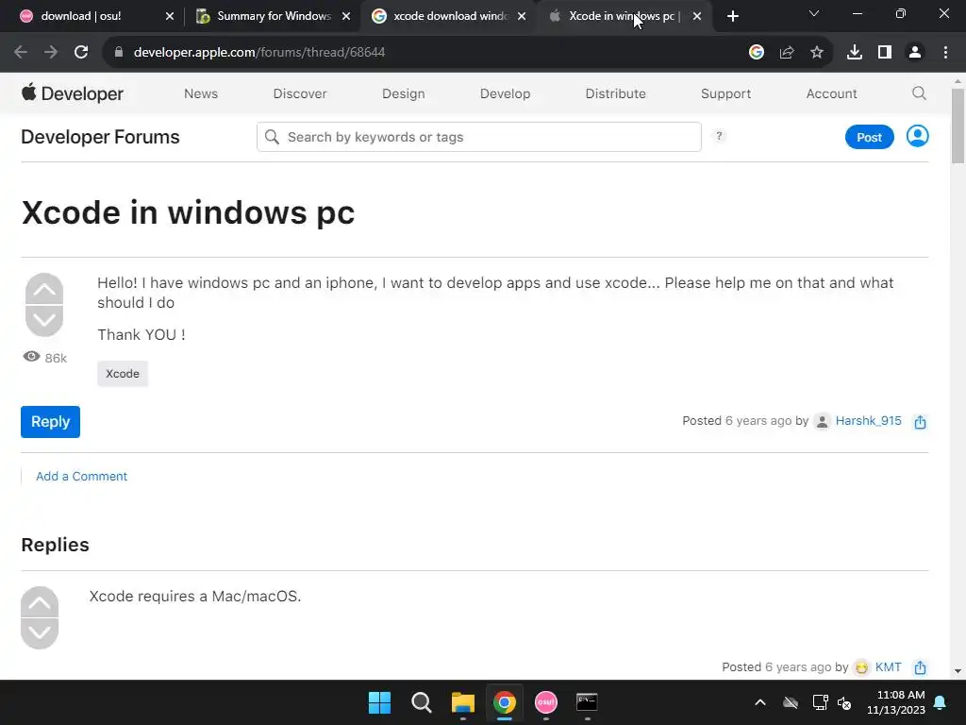Click the blue Post button
966x725 pixels.
(x=869, y=137)
